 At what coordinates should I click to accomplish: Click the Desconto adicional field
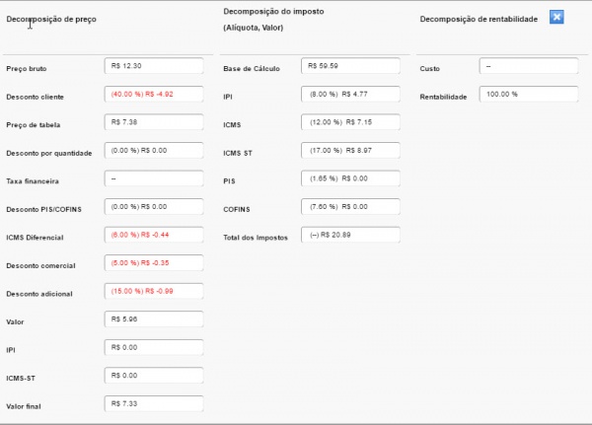coord(154,291)
